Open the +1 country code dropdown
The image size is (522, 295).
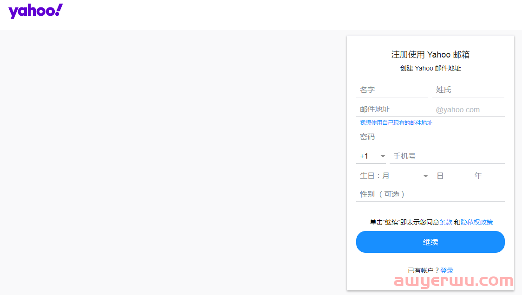(371, 156)
